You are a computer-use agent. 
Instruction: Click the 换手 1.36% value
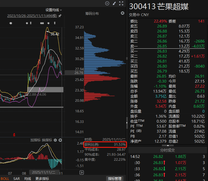161,116
